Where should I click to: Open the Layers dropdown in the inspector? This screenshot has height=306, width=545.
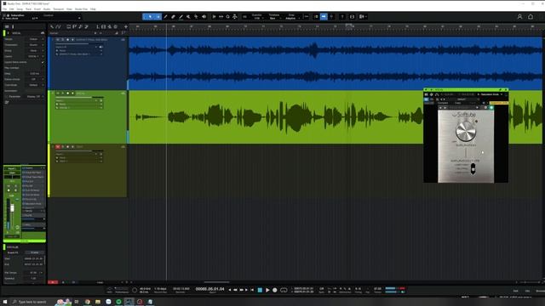tap(35, 56)
